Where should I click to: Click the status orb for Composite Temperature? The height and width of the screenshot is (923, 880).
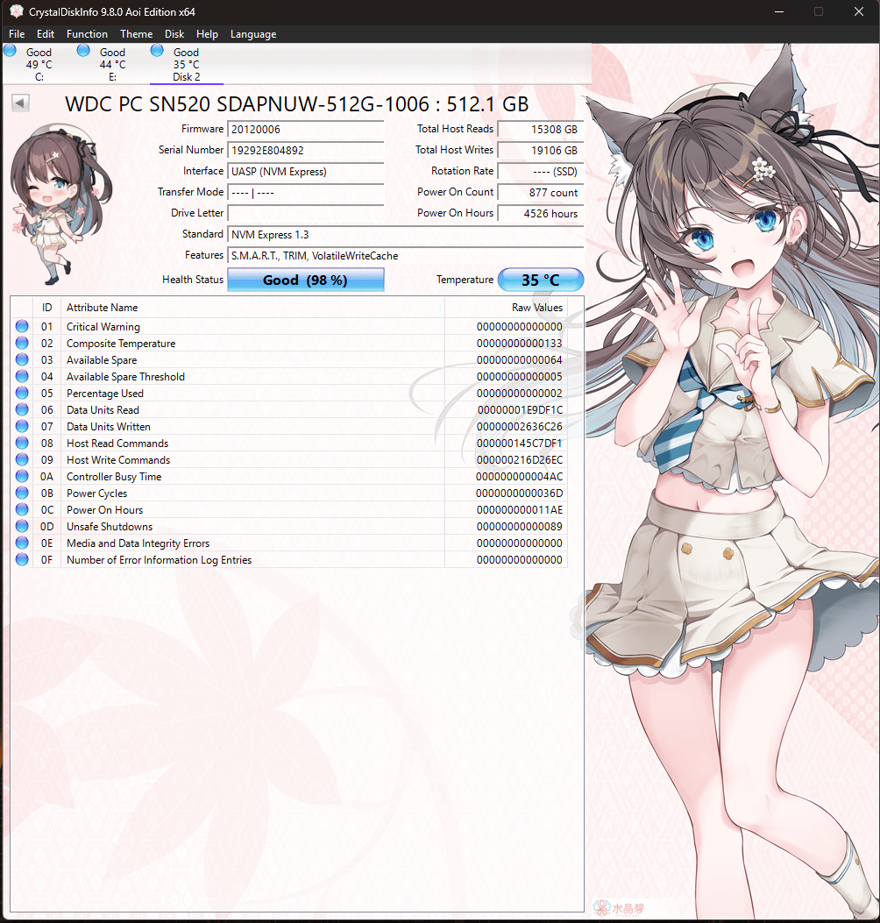tap(23, 343)
